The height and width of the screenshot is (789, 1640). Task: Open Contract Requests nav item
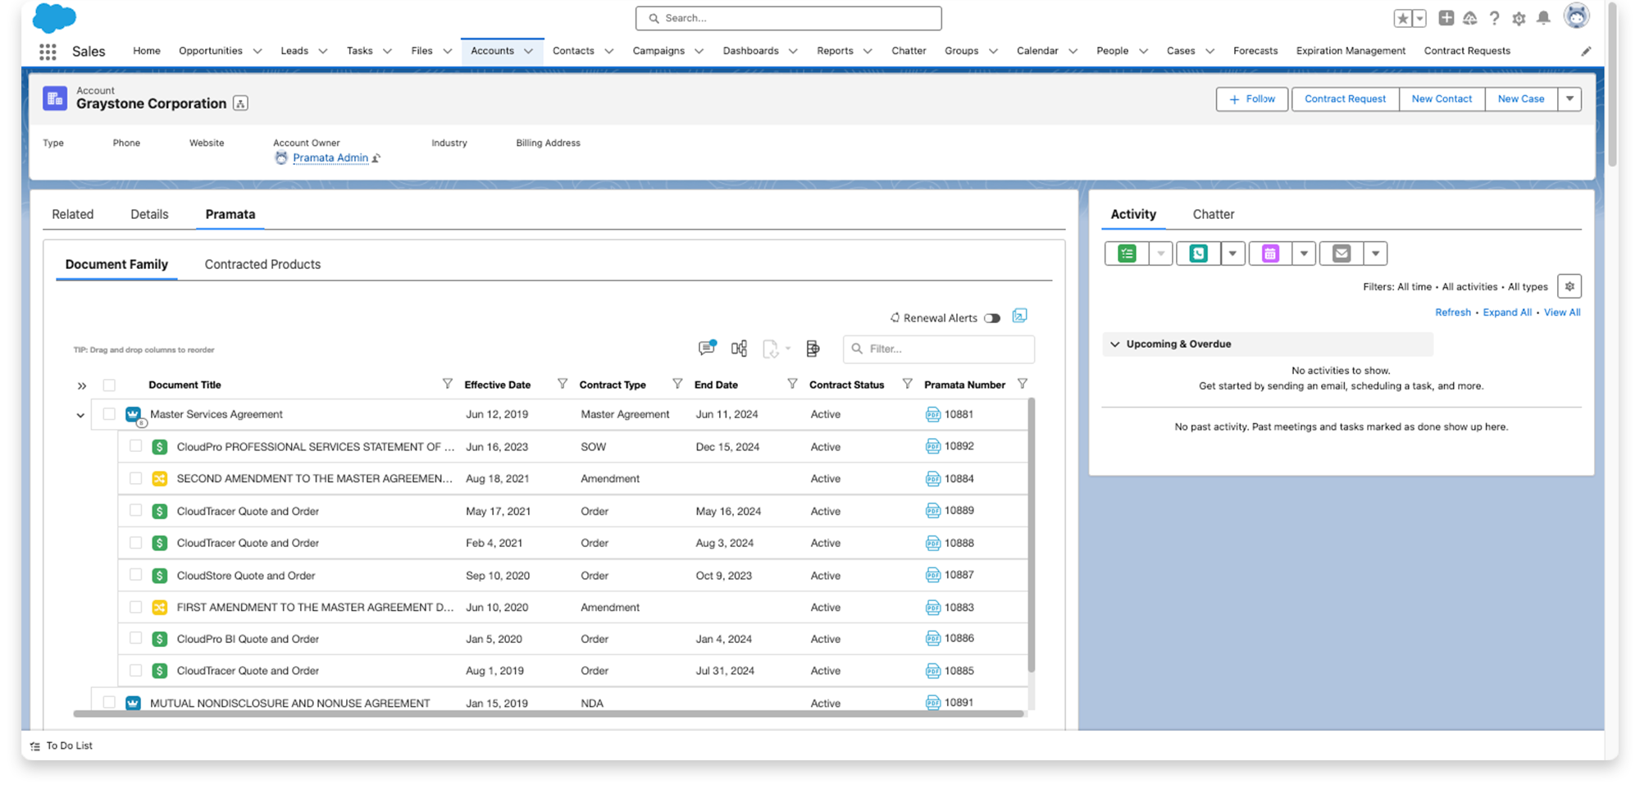tap(1467, 51)
